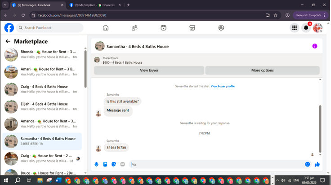Click Relaunch to update button
The width and height of the screenshot is (331, 185).
tap(310, 15)
